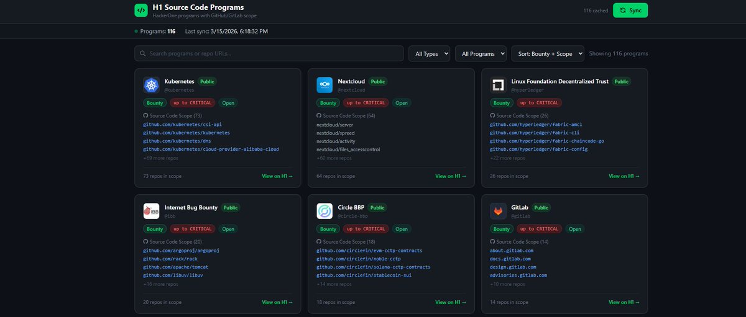Open View on H1 for Nextcloud

click(x=451, y=176)
